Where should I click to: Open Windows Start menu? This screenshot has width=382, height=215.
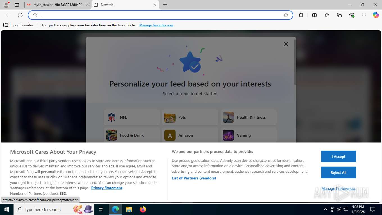pos(6,209)
